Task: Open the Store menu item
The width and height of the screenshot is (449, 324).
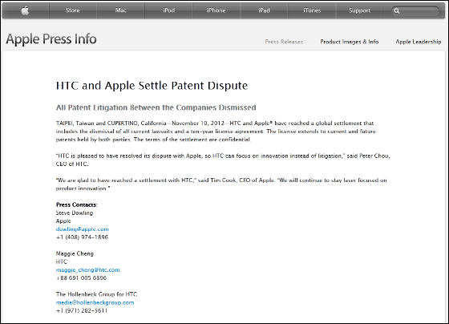Action: [x=72, y=10]
